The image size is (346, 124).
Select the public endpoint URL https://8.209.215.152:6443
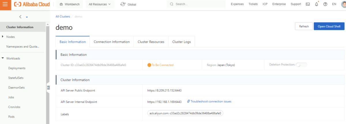coord(164,90)
